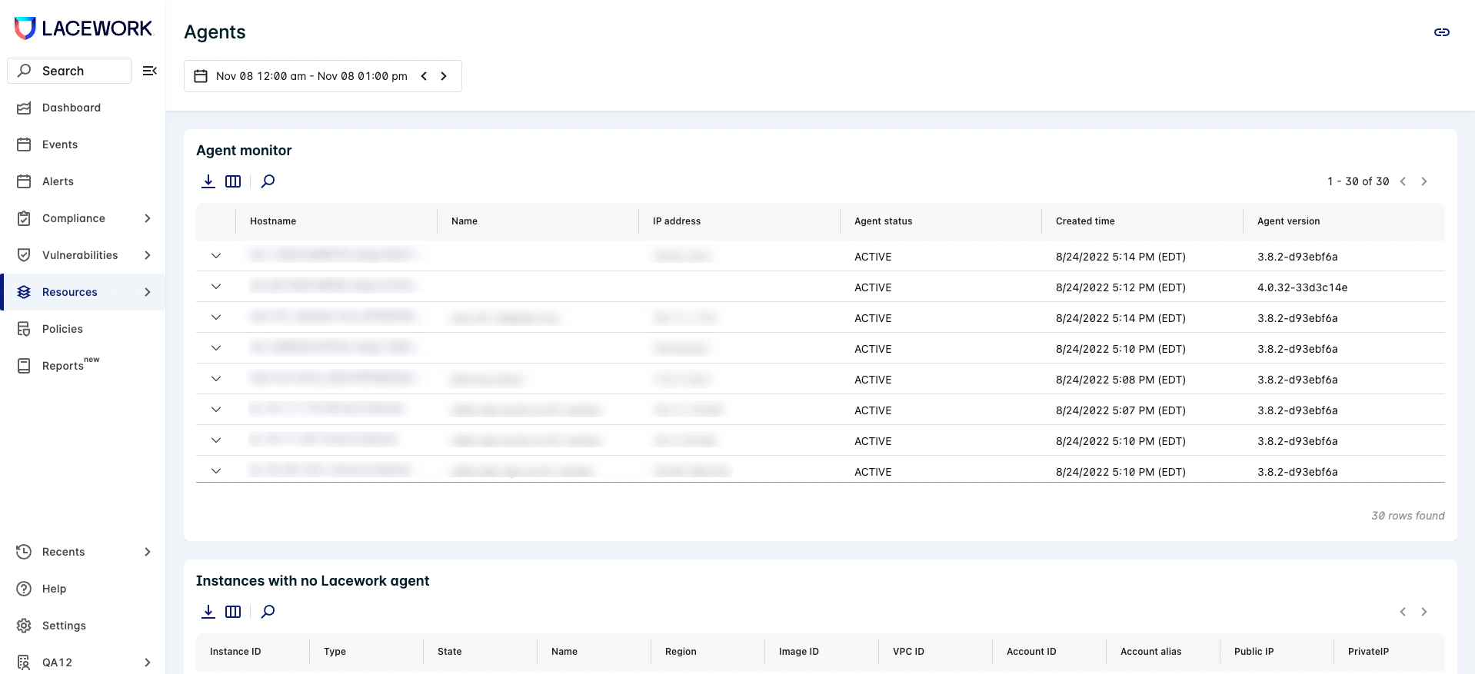This screenshot has height=674, width=1475.
Task: Download the no-agent instances table
Action: [208, 612]
